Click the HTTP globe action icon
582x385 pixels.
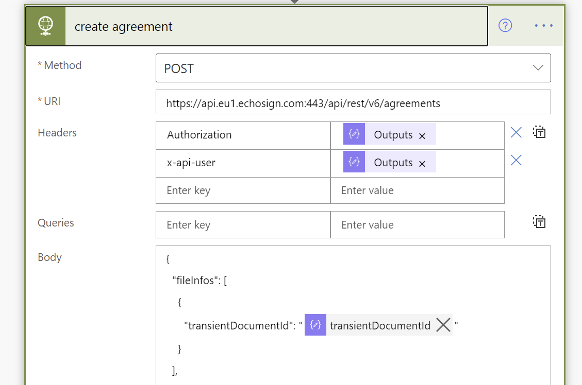click(45, 25)
